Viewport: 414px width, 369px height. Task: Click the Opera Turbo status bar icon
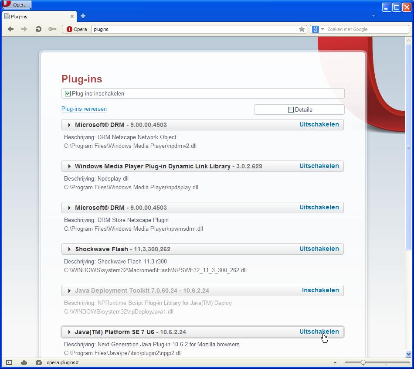click(38, 362)
